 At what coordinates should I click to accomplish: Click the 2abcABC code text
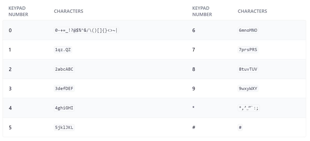click(x=64, y=69)
